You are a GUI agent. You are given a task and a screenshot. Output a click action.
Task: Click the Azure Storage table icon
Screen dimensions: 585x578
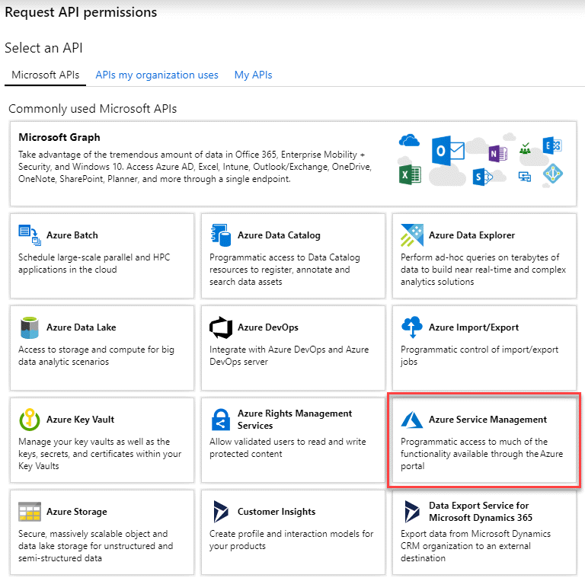29,512
